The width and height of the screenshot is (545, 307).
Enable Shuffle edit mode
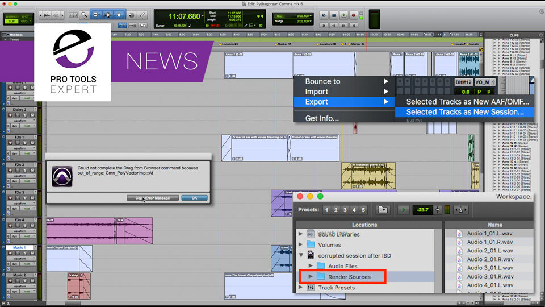pyautogui.click(x=12, y=16)
